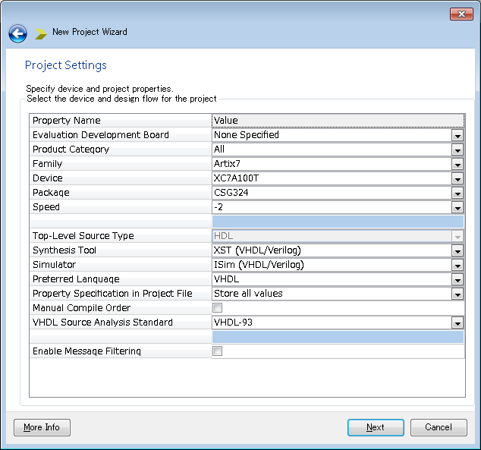Expand the Simulator dropdown showing ISim
The image size is (481, 450).
pos(457,265)
